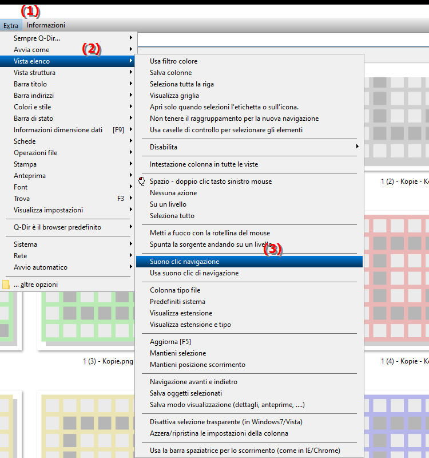Open the Trova F3 submenu
This screenshot has width=429, height=458.
[x=67, y=199]
